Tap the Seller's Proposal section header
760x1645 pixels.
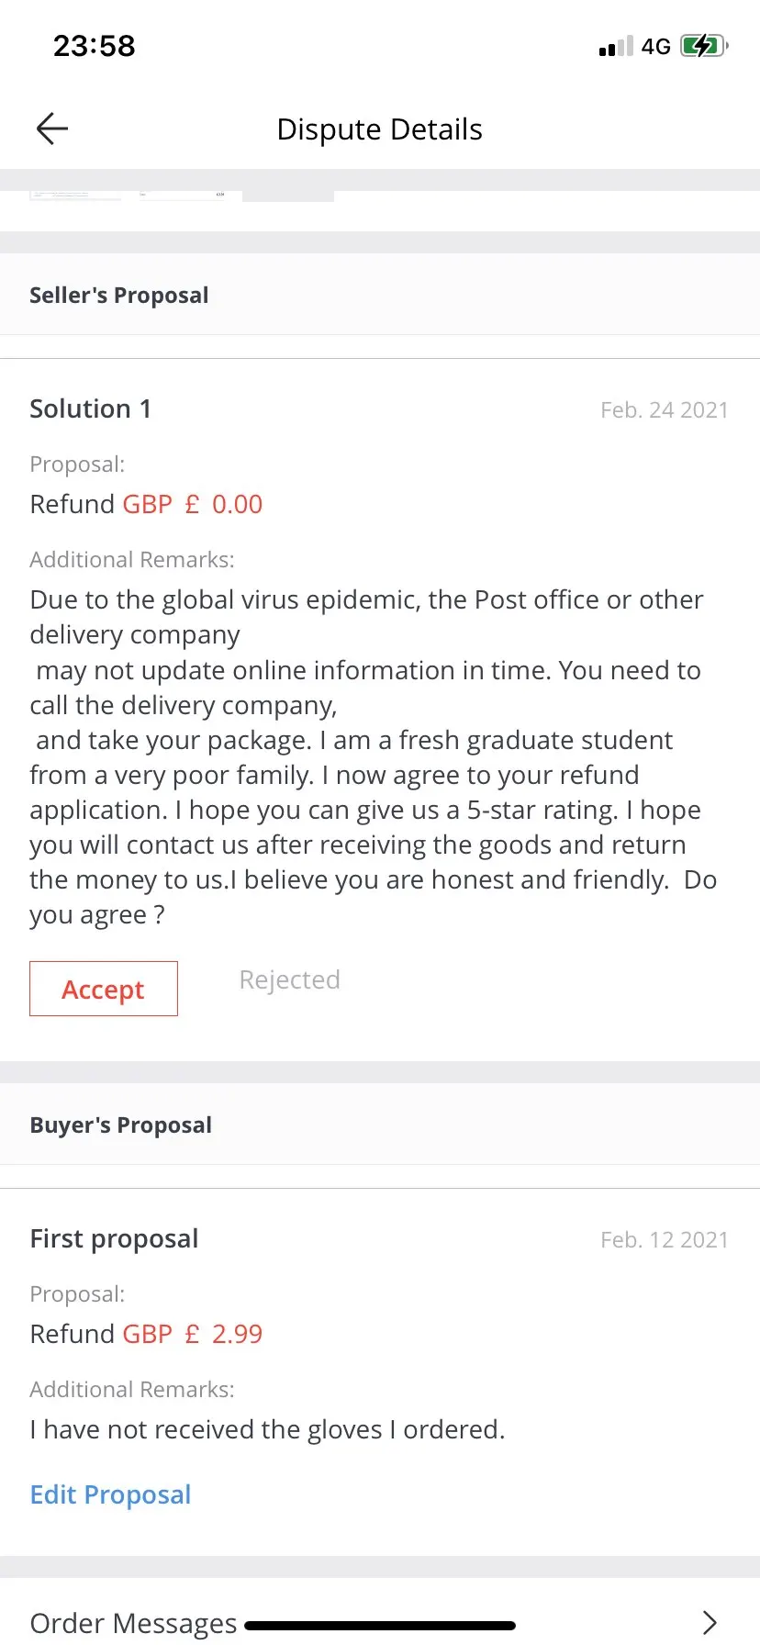tap(119, 296)
